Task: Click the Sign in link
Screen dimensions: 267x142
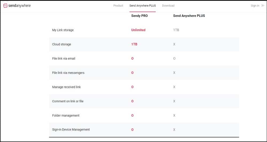Action: coord(255,6)
